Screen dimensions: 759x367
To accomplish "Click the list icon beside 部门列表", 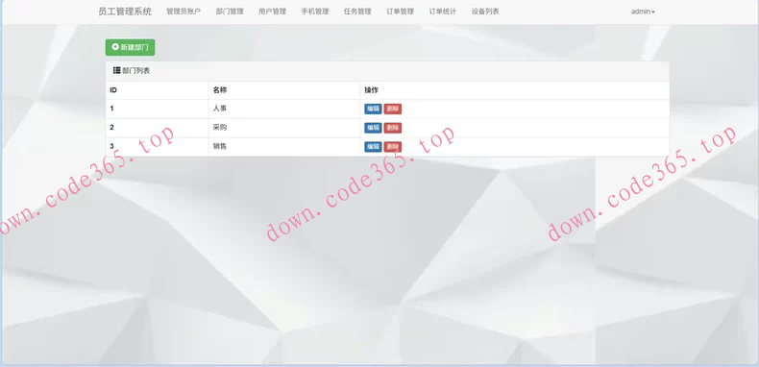I will pyautogui.click(x=116, y=71).
